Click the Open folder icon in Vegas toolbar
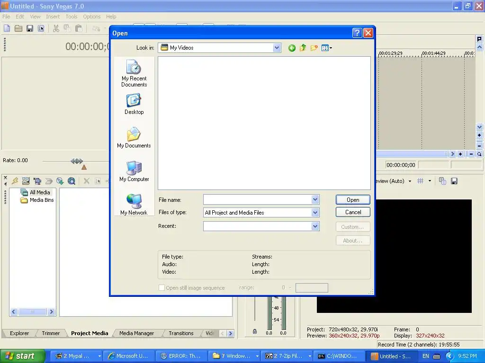This screenshot has width=485, height=363. point(18,29)
